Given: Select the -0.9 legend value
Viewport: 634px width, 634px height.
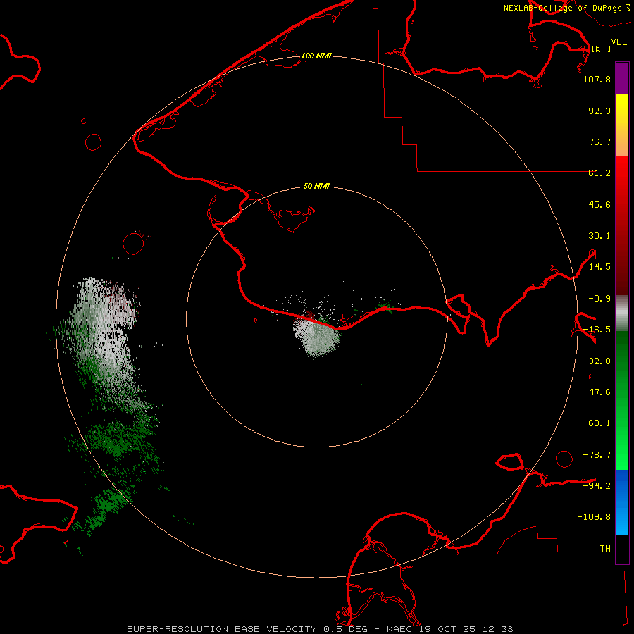Looking at the screenshot, I should click(599, 299).
